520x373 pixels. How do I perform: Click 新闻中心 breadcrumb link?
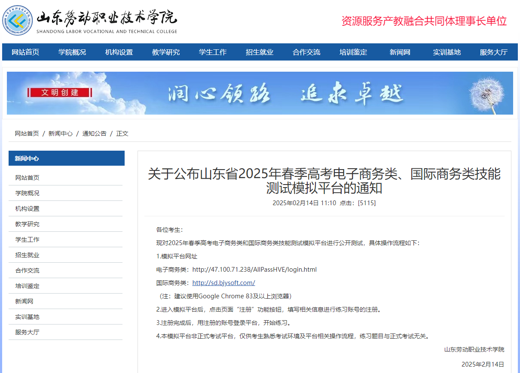61,133
